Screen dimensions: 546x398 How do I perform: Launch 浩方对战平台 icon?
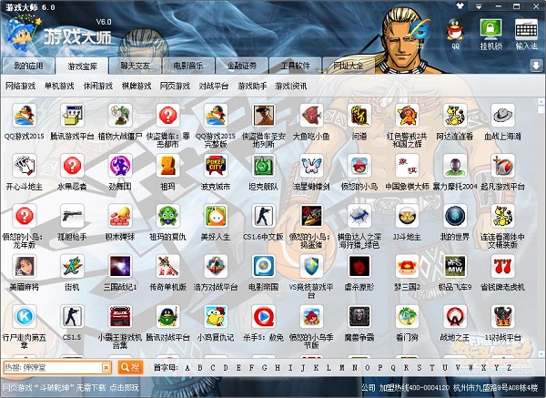[216, 266]
